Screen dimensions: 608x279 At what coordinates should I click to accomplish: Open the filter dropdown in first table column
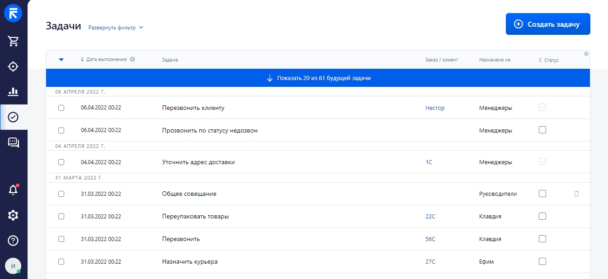coord(61,59)
